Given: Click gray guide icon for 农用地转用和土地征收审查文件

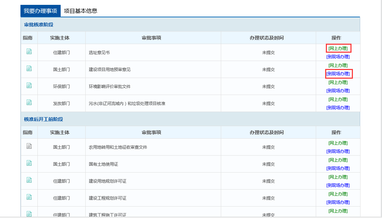Looking at the screenshot, I should point(29,146).
